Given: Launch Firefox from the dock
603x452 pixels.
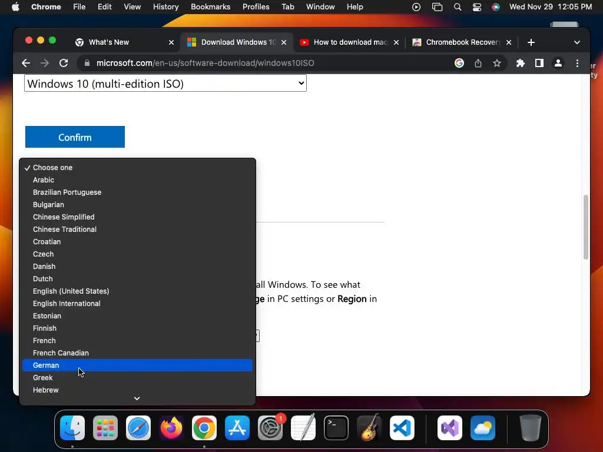Looking at the screenshot, I should click(x=171, y=428).
